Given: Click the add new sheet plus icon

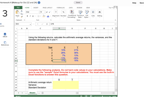Looking at the screenshot, I should pos(42,93).
